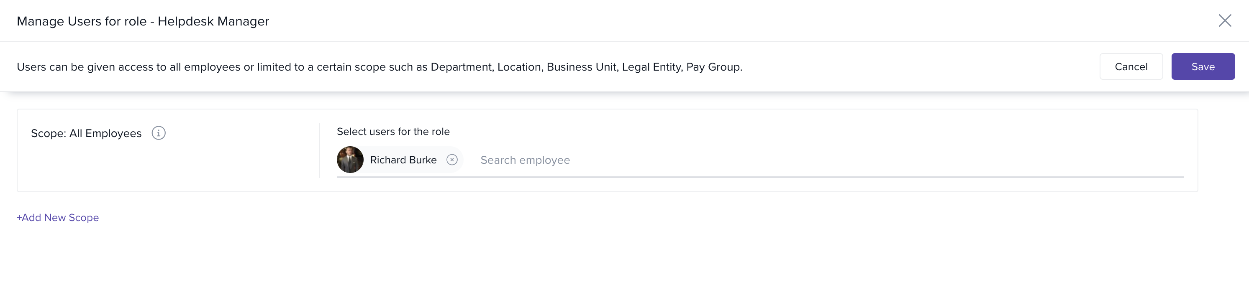Close the Manage Users dialog
The width and height of the screenshot is (1249, 290).
(x=1225, y=20)
